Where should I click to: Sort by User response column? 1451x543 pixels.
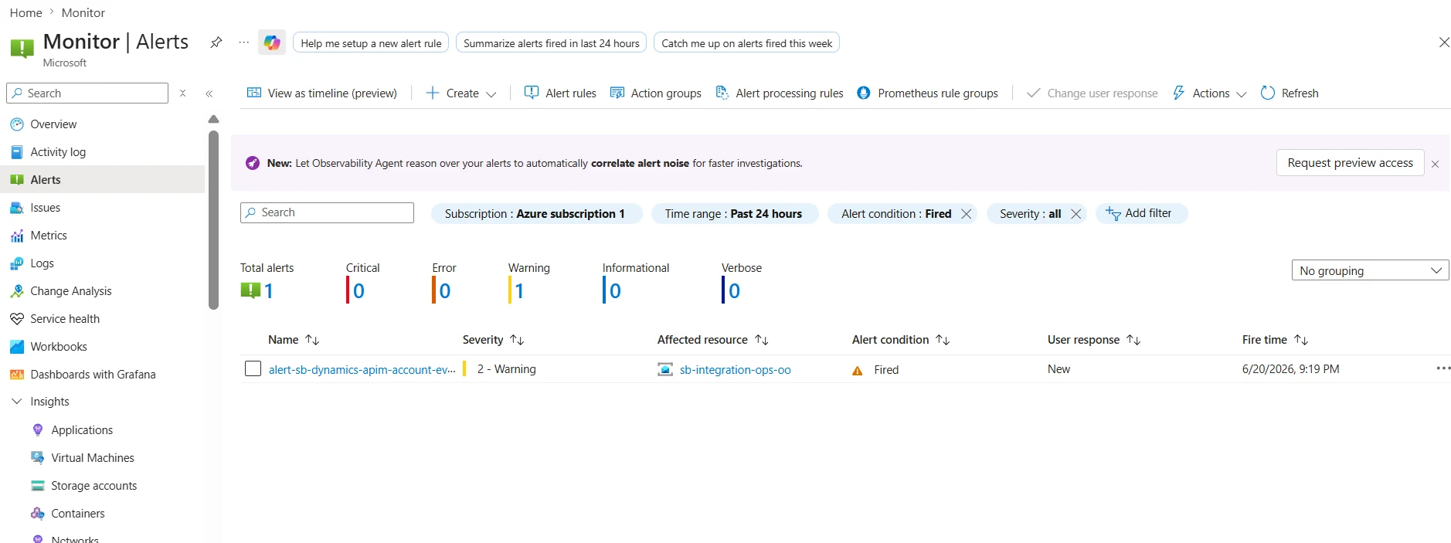(x=1093, y=340)
